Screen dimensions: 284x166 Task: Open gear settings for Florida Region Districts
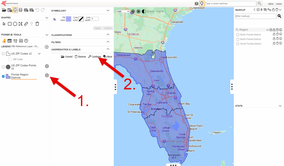click(x=47, y=76)
